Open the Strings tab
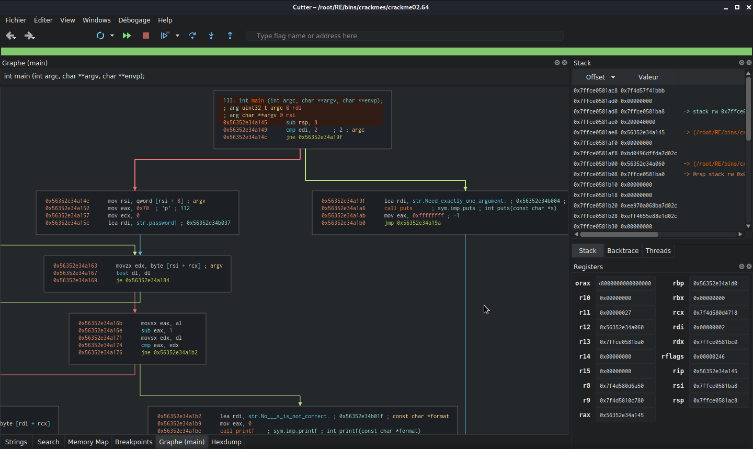The height and width of the screenshot is (449, 753). [x=16, y=442]
